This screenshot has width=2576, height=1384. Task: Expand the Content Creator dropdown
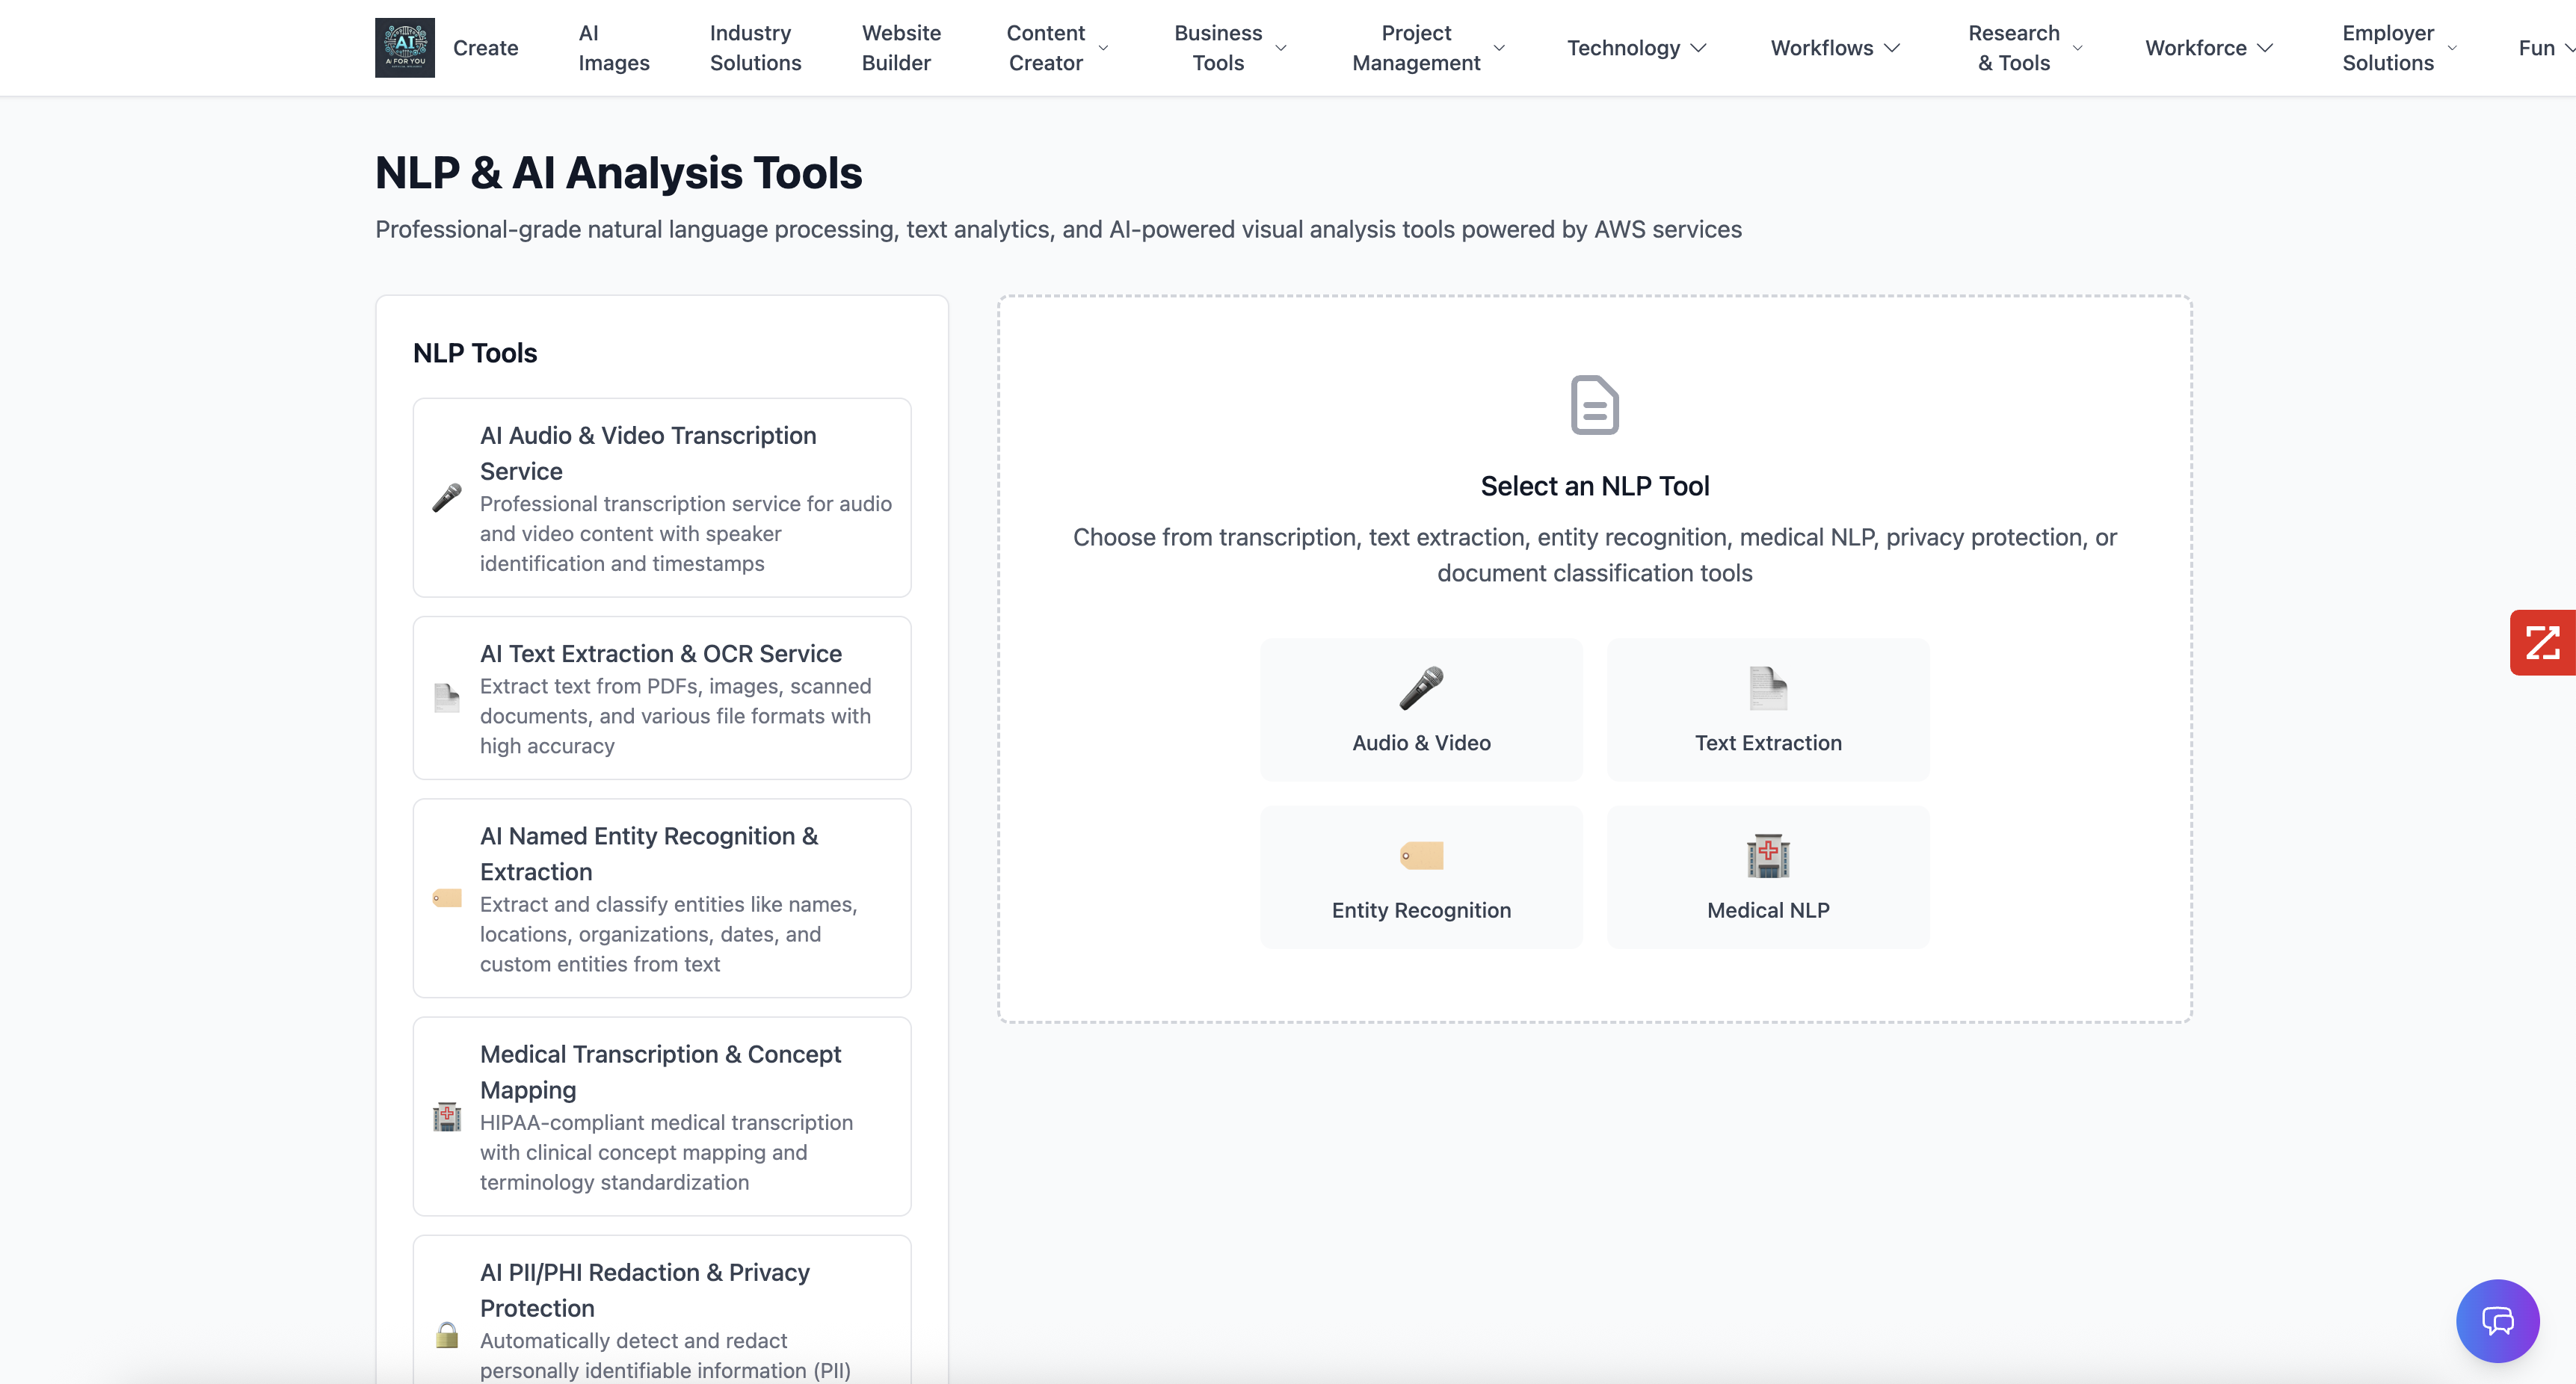tap(1056, 48)
